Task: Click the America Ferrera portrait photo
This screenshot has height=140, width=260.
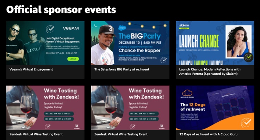Action: 239,42
